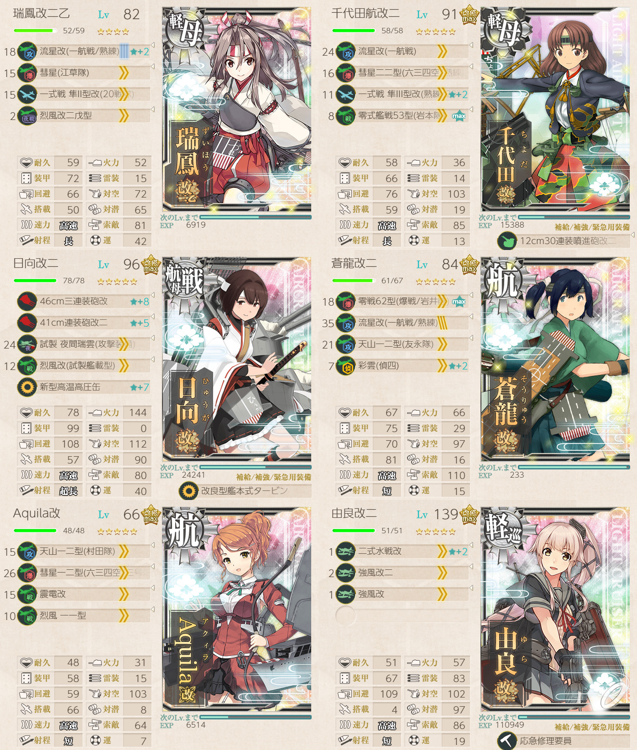637x750 pixels.
Task: Expand the small arrow right of 彗星(江草隊) slot
Action: point(152,67)
